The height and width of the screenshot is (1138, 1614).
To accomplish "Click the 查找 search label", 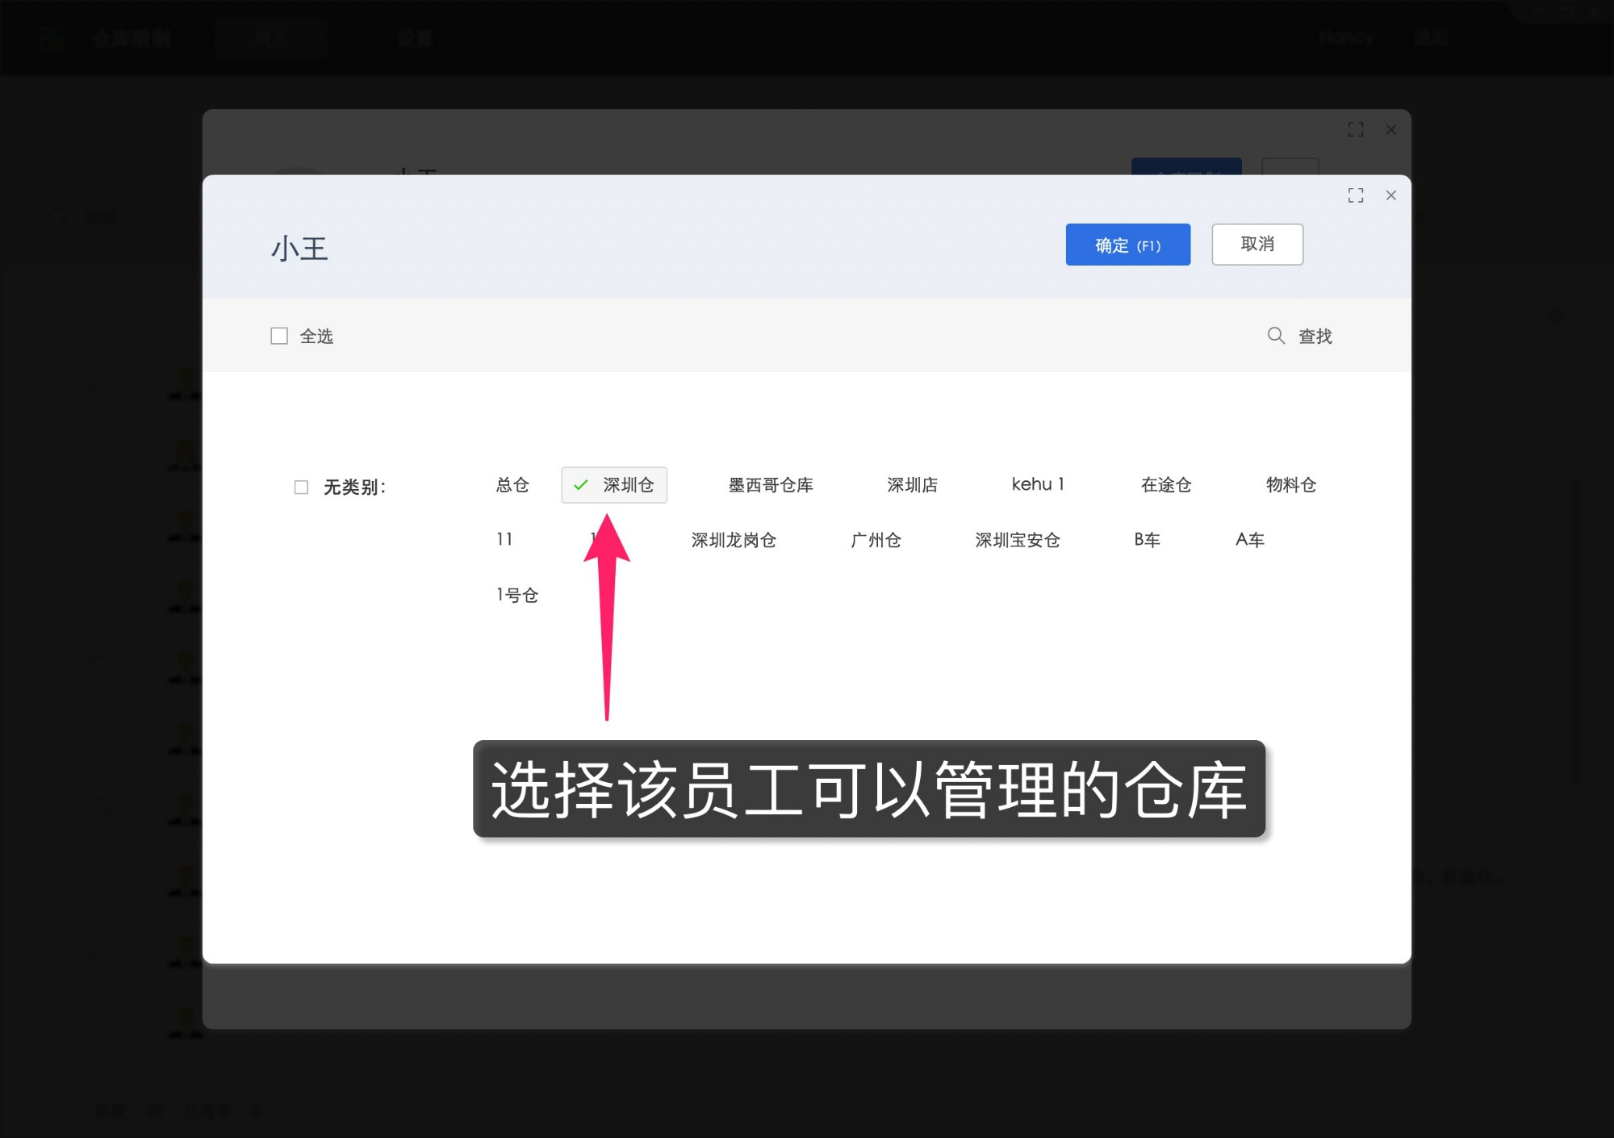I will click(x=1315, y=336).
